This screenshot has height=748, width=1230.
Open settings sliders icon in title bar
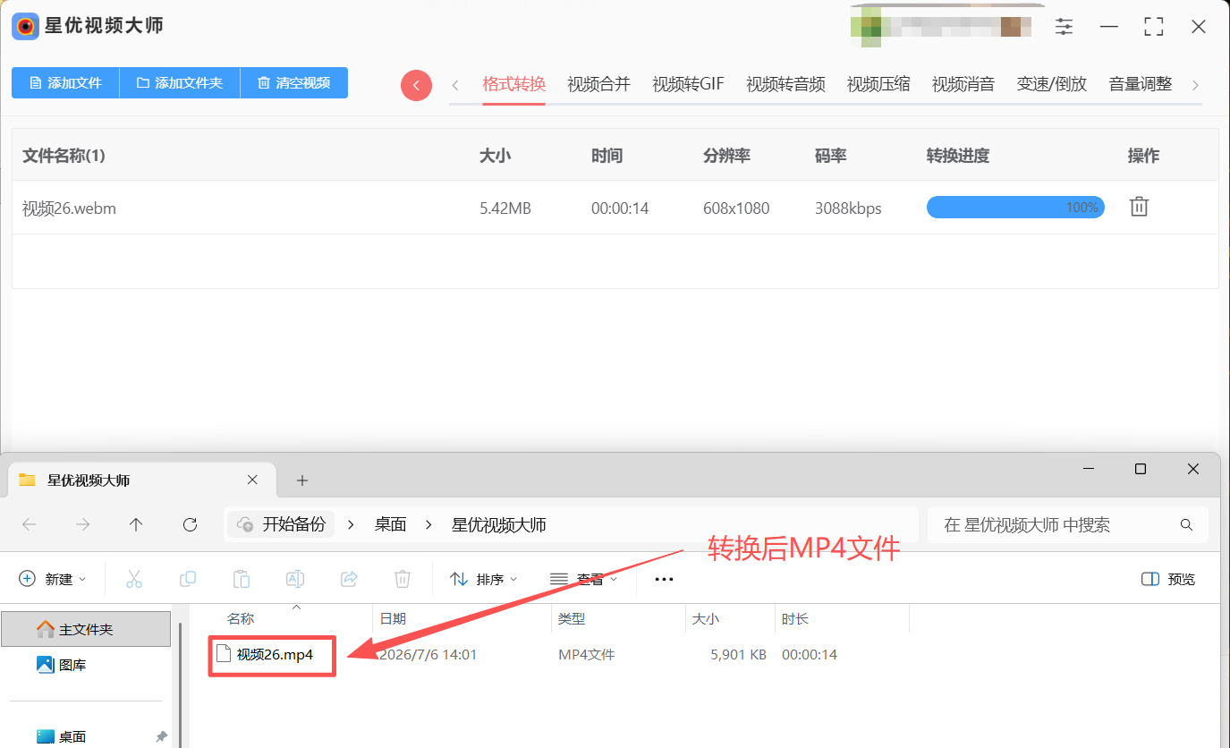point(1064,27)
